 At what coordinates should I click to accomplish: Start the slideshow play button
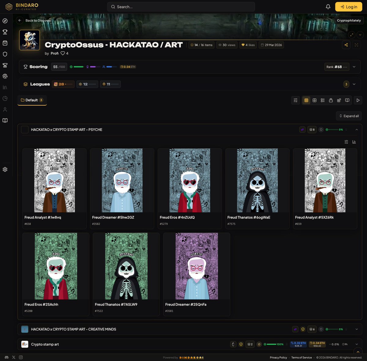tap(358, 100)
